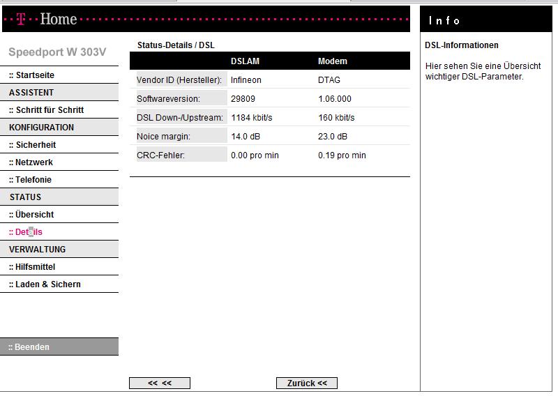
Task: Select the 'Vendor ID (Hersteller):' label
Action: [179, 80]
